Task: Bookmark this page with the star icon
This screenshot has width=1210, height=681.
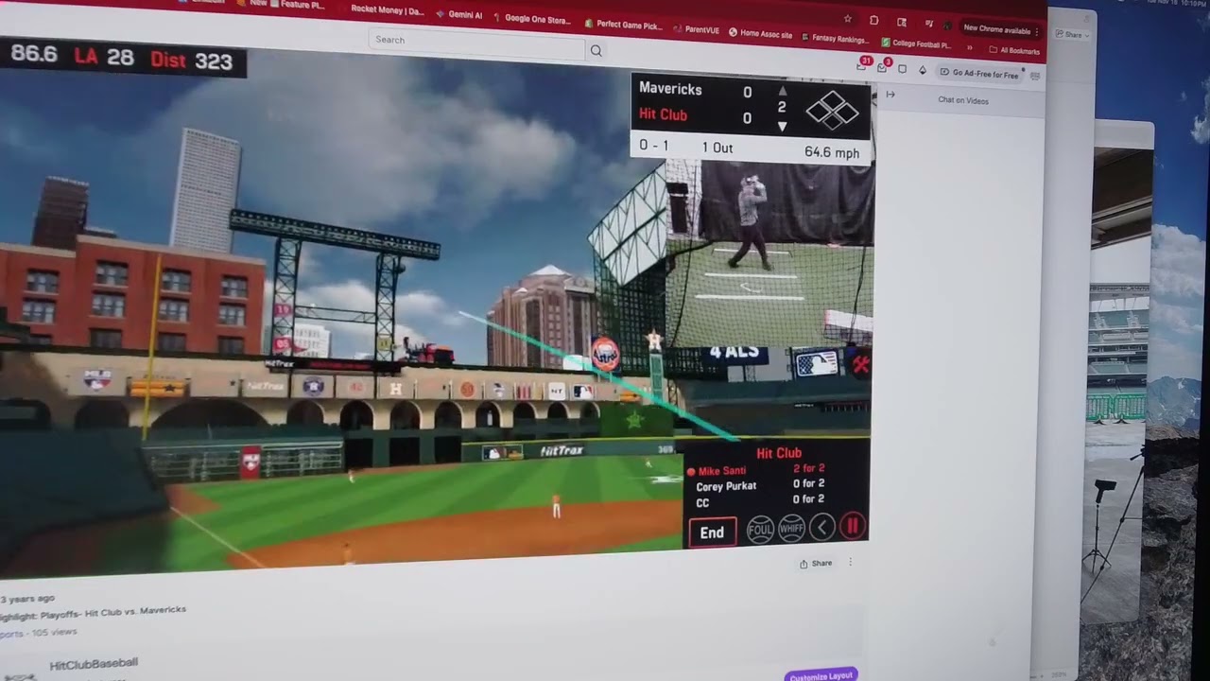Action: coord(847,18)
